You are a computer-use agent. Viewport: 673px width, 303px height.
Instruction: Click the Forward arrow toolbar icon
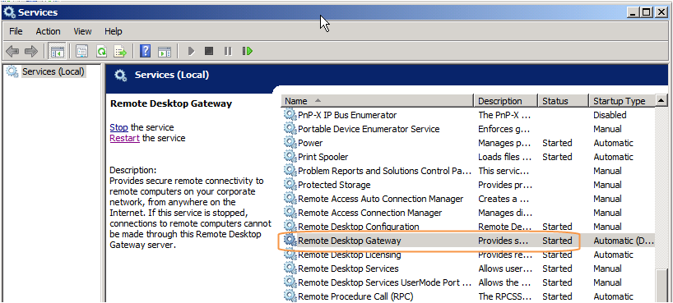31,52
